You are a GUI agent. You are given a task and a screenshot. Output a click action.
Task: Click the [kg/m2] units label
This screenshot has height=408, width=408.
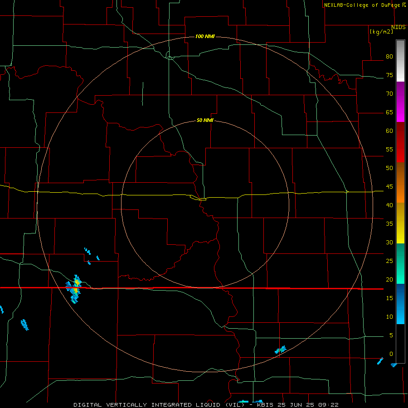point(381,32)
